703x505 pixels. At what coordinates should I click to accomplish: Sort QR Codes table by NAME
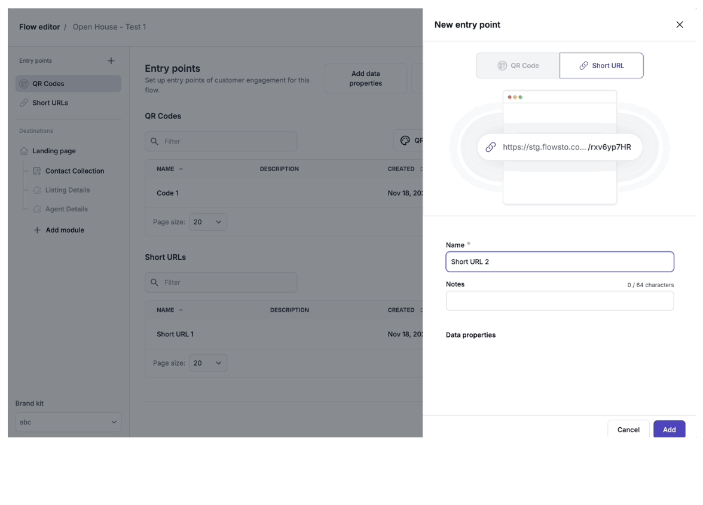point(170,169)
